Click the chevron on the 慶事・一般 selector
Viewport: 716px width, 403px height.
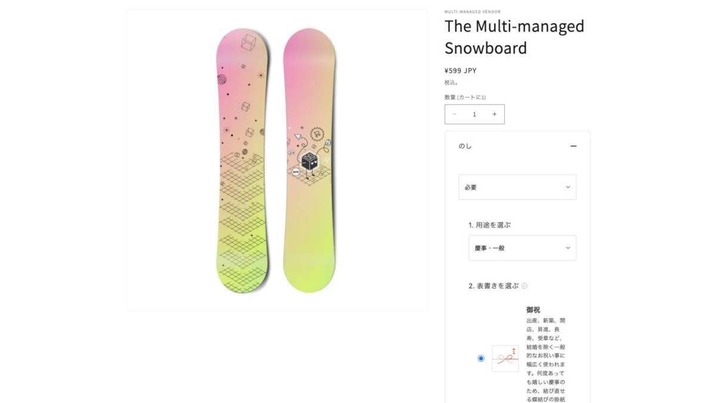click(x=568, y=248)
